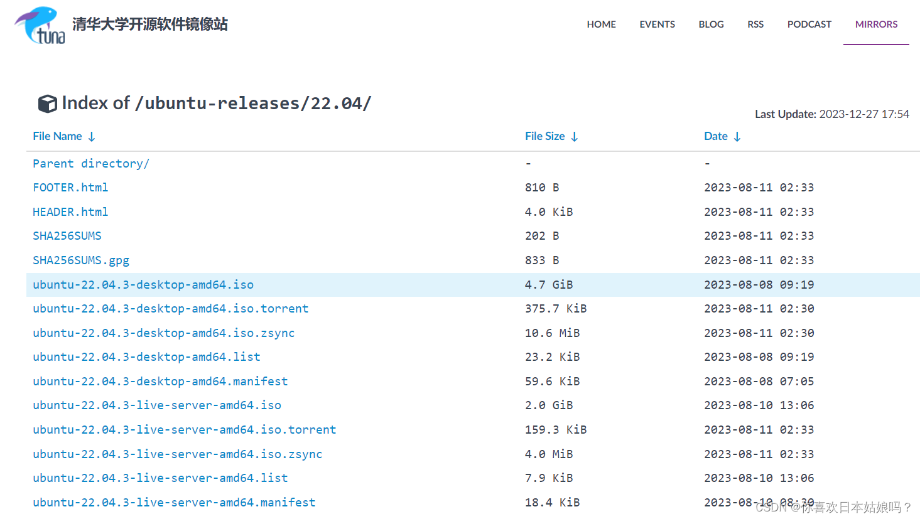
Task: Click the 375.7 KiB size value
Action: pos(556,309)
